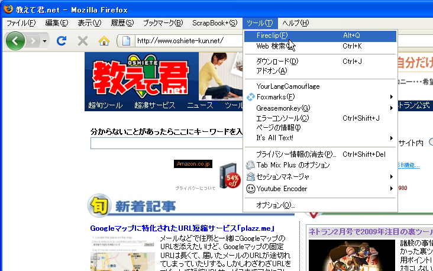Open the ニュース navigation link
The width and height of the screenshot is (433, 271).
(x=200, y=105)
